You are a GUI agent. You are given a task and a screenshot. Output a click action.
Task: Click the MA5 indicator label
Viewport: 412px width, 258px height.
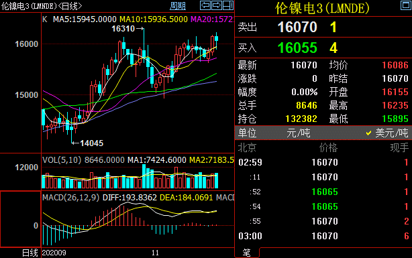pos(85,19)
